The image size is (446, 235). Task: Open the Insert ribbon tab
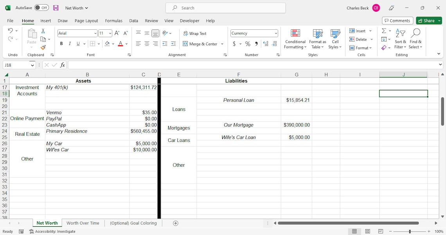[45, 21]
